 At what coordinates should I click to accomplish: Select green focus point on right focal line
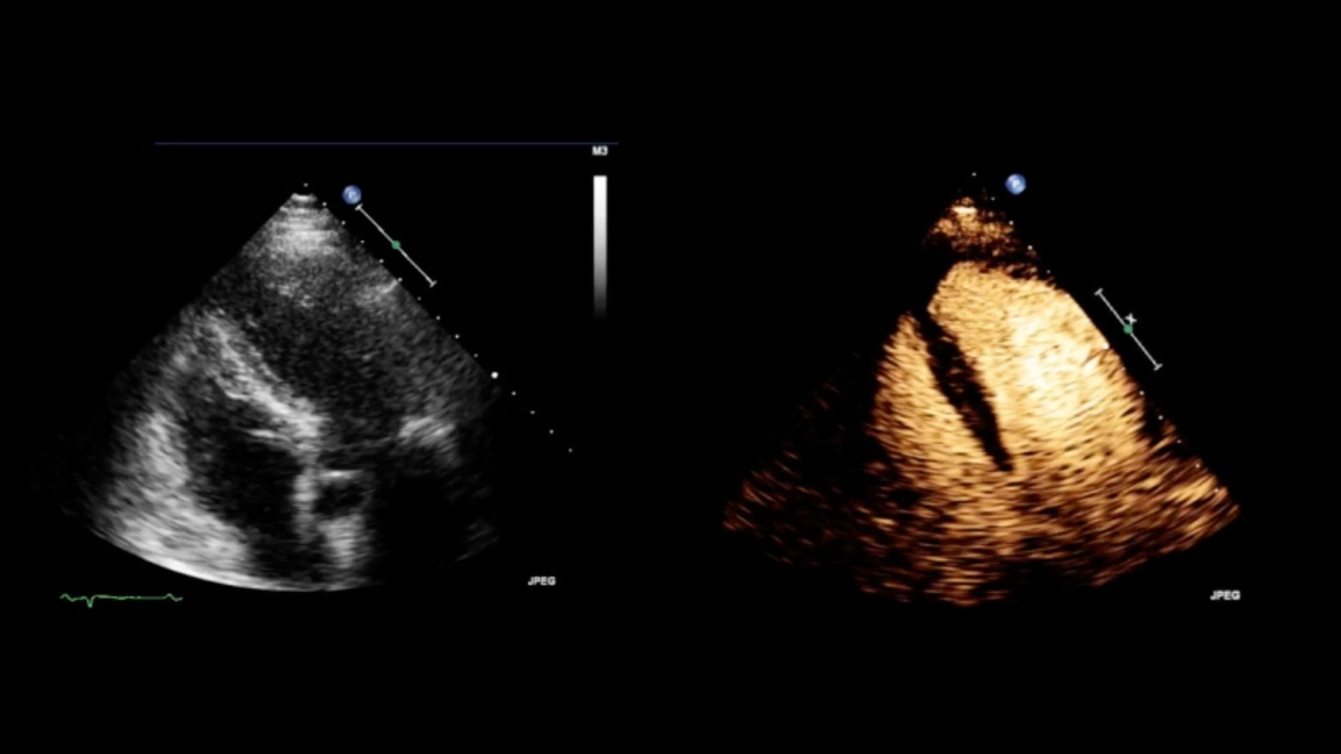(1128, 329)
